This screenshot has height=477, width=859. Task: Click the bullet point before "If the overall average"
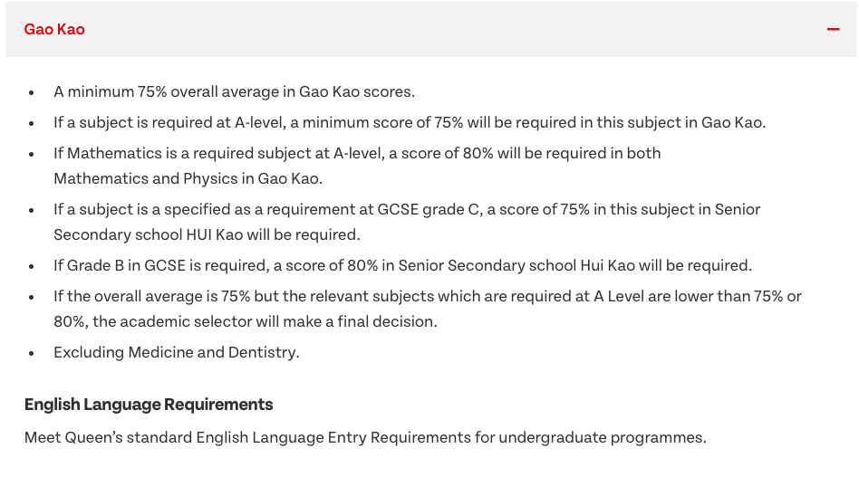pos(31,298)
